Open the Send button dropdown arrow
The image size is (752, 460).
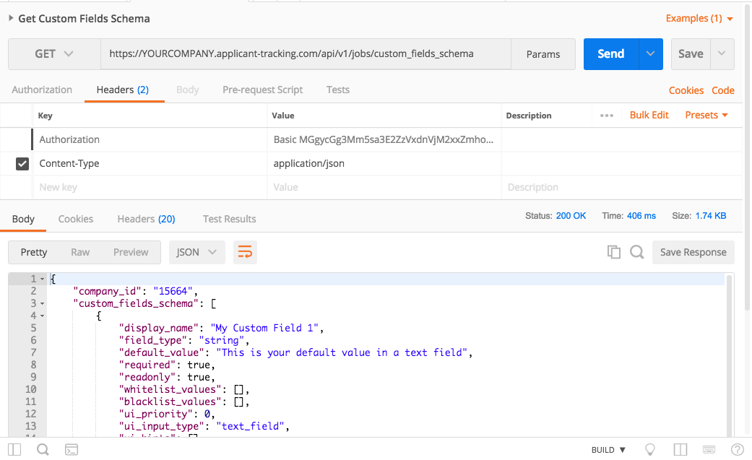click(651, 53)
